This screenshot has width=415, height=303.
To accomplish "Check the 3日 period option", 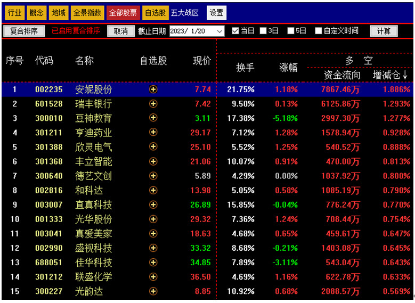I will click(263, 31).
